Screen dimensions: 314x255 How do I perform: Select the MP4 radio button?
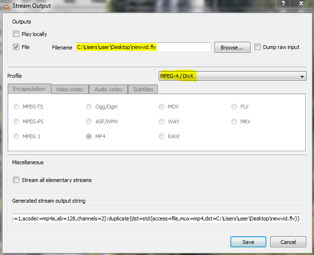point(89,136)
